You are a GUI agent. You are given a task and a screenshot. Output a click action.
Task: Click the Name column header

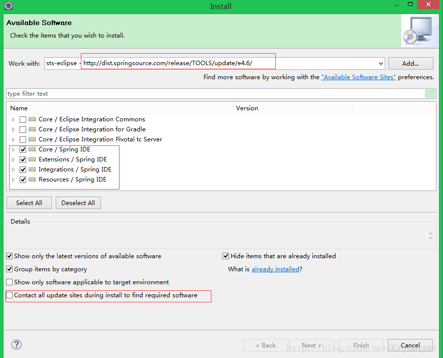pyautogui.click(x=120, y=108)
